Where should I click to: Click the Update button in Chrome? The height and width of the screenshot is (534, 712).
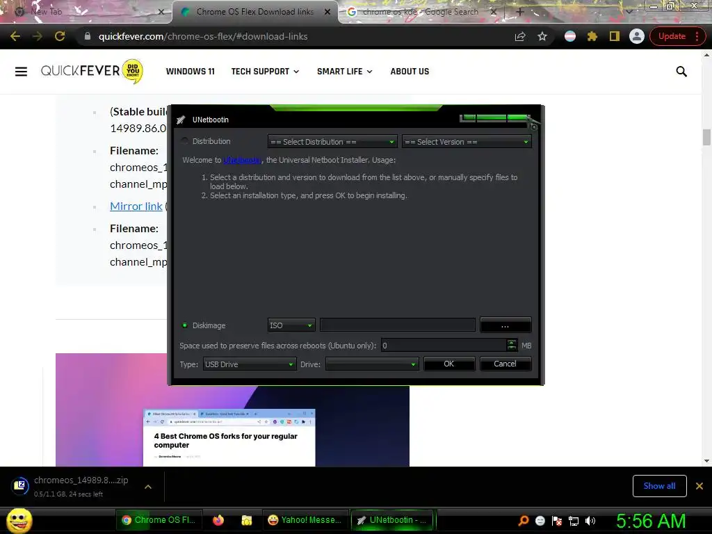672,36
